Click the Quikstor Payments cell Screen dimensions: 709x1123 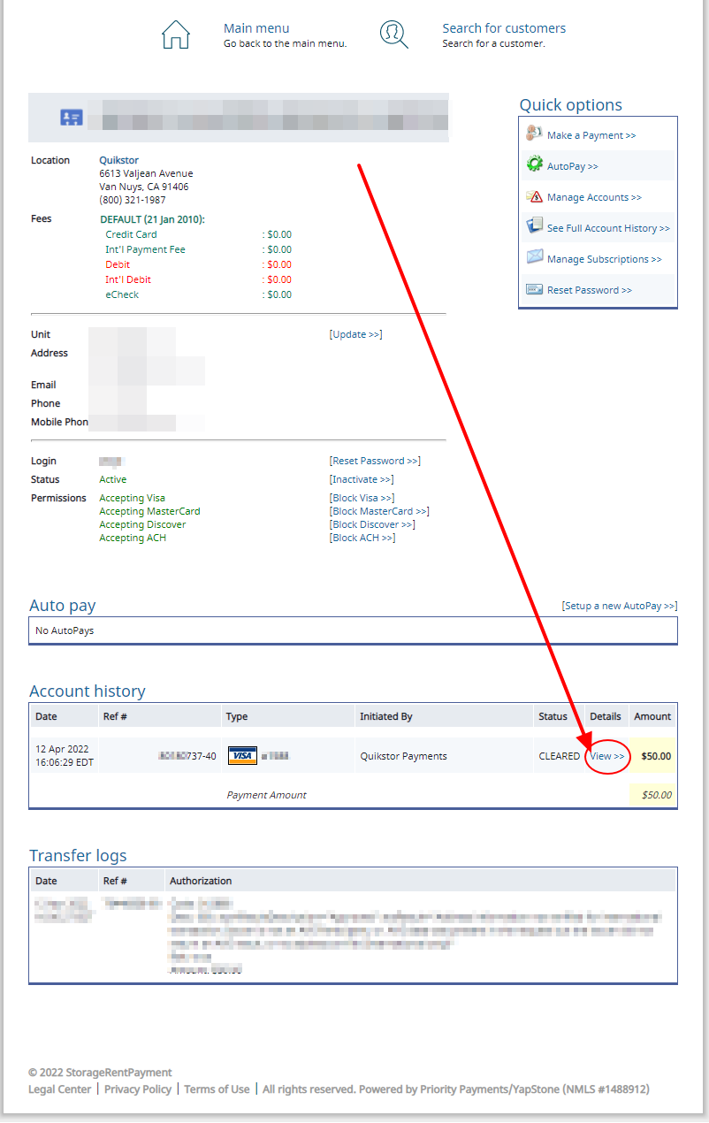point(403,756)
